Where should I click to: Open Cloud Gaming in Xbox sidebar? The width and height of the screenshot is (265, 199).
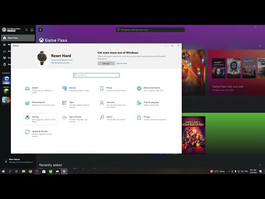pyautogui.click(x=7, y=51)
